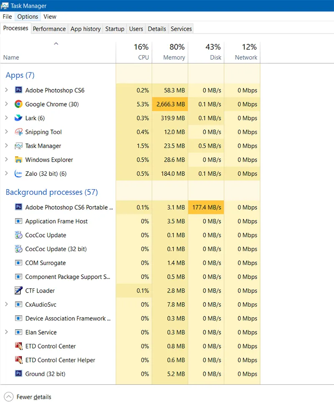Expand the Adobe Photoshop CS6 app group
The height and width of the screenshot is (407, 334).
click(7, 90)
